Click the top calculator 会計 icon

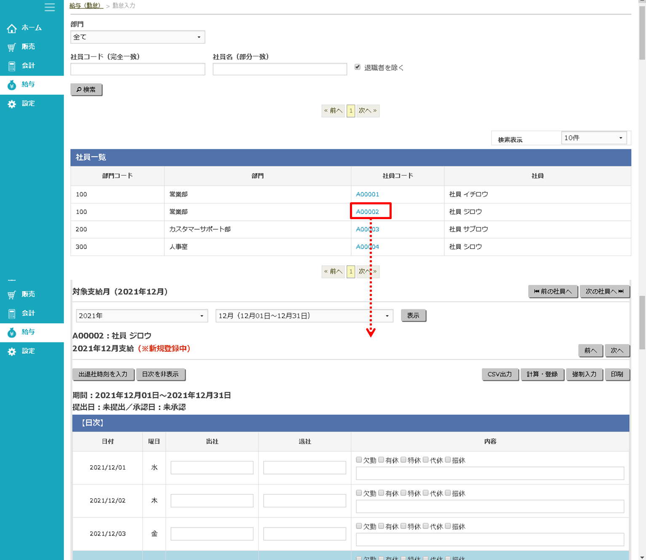[x=12, y=66]
